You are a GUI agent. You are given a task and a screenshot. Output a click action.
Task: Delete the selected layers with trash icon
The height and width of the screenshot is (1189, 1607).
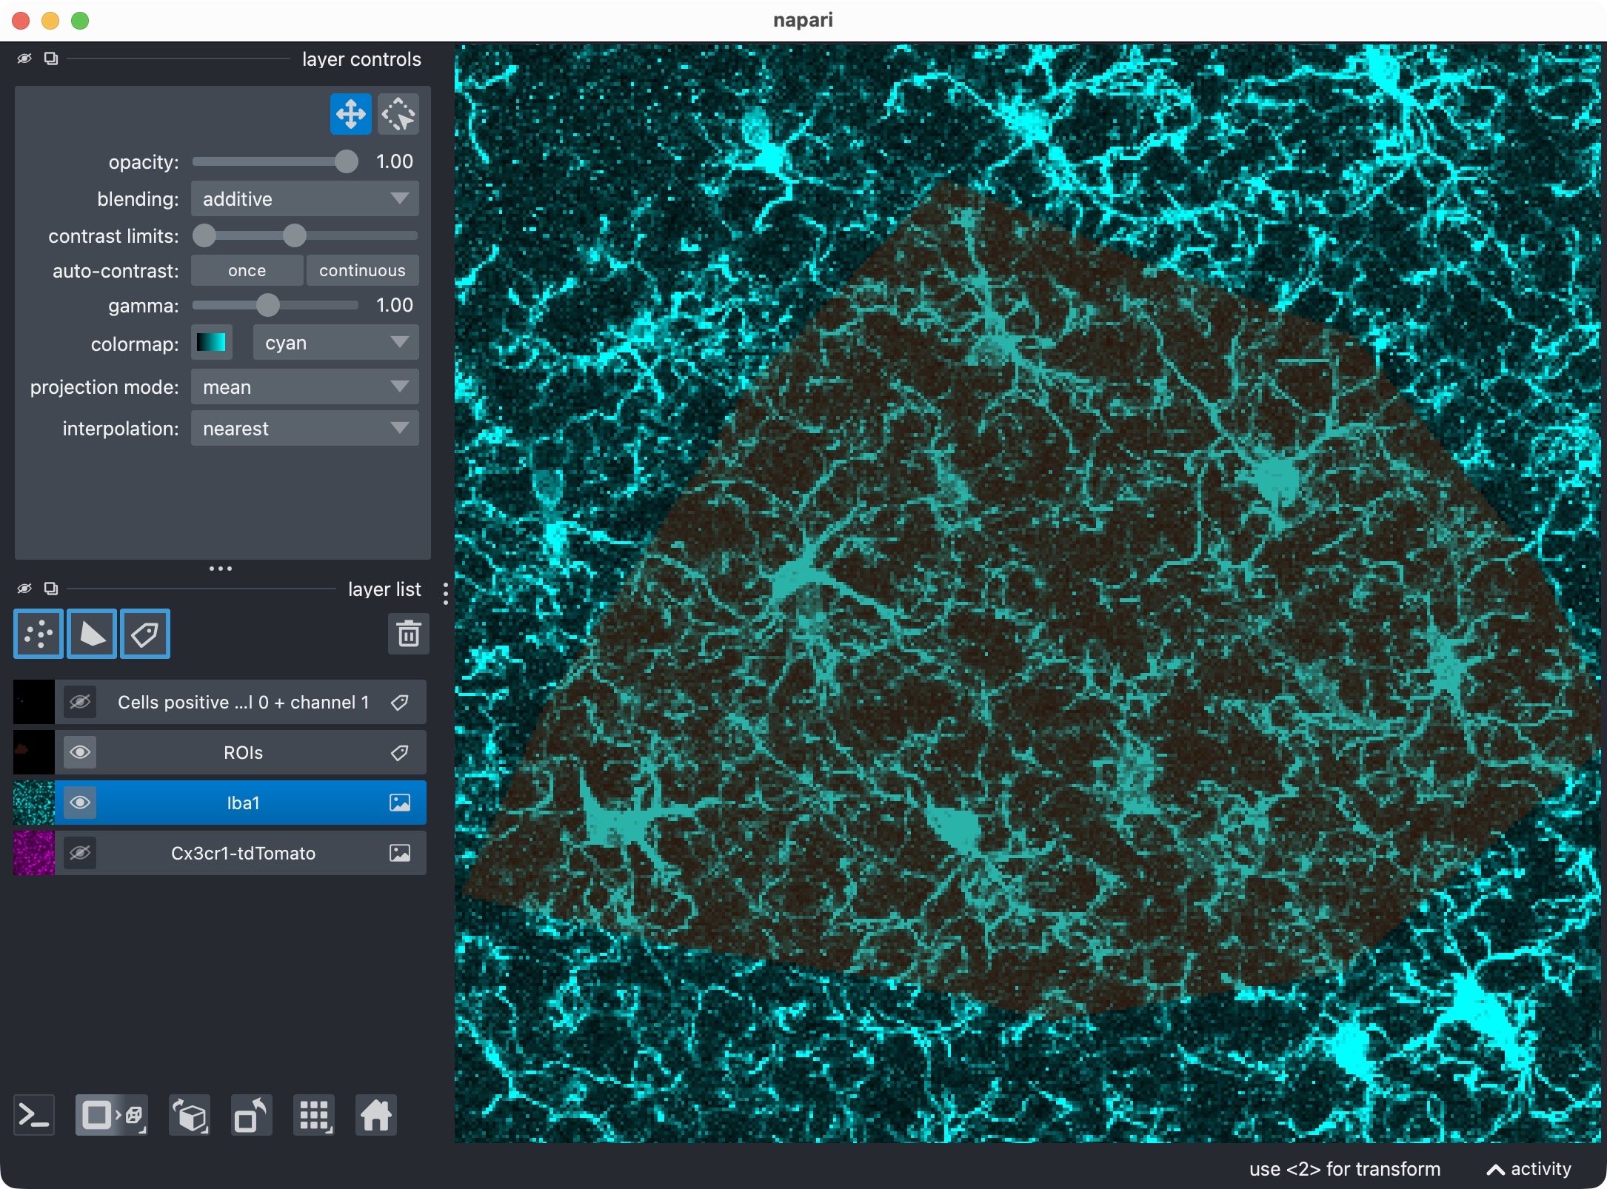pos(408,634)
